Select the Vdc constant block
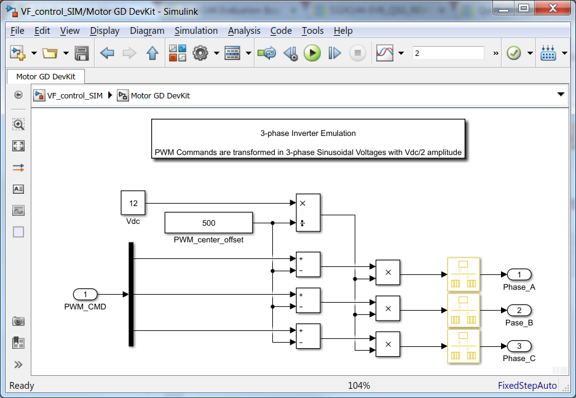This screenshot has height=398, width=576. tap(133, 203)
